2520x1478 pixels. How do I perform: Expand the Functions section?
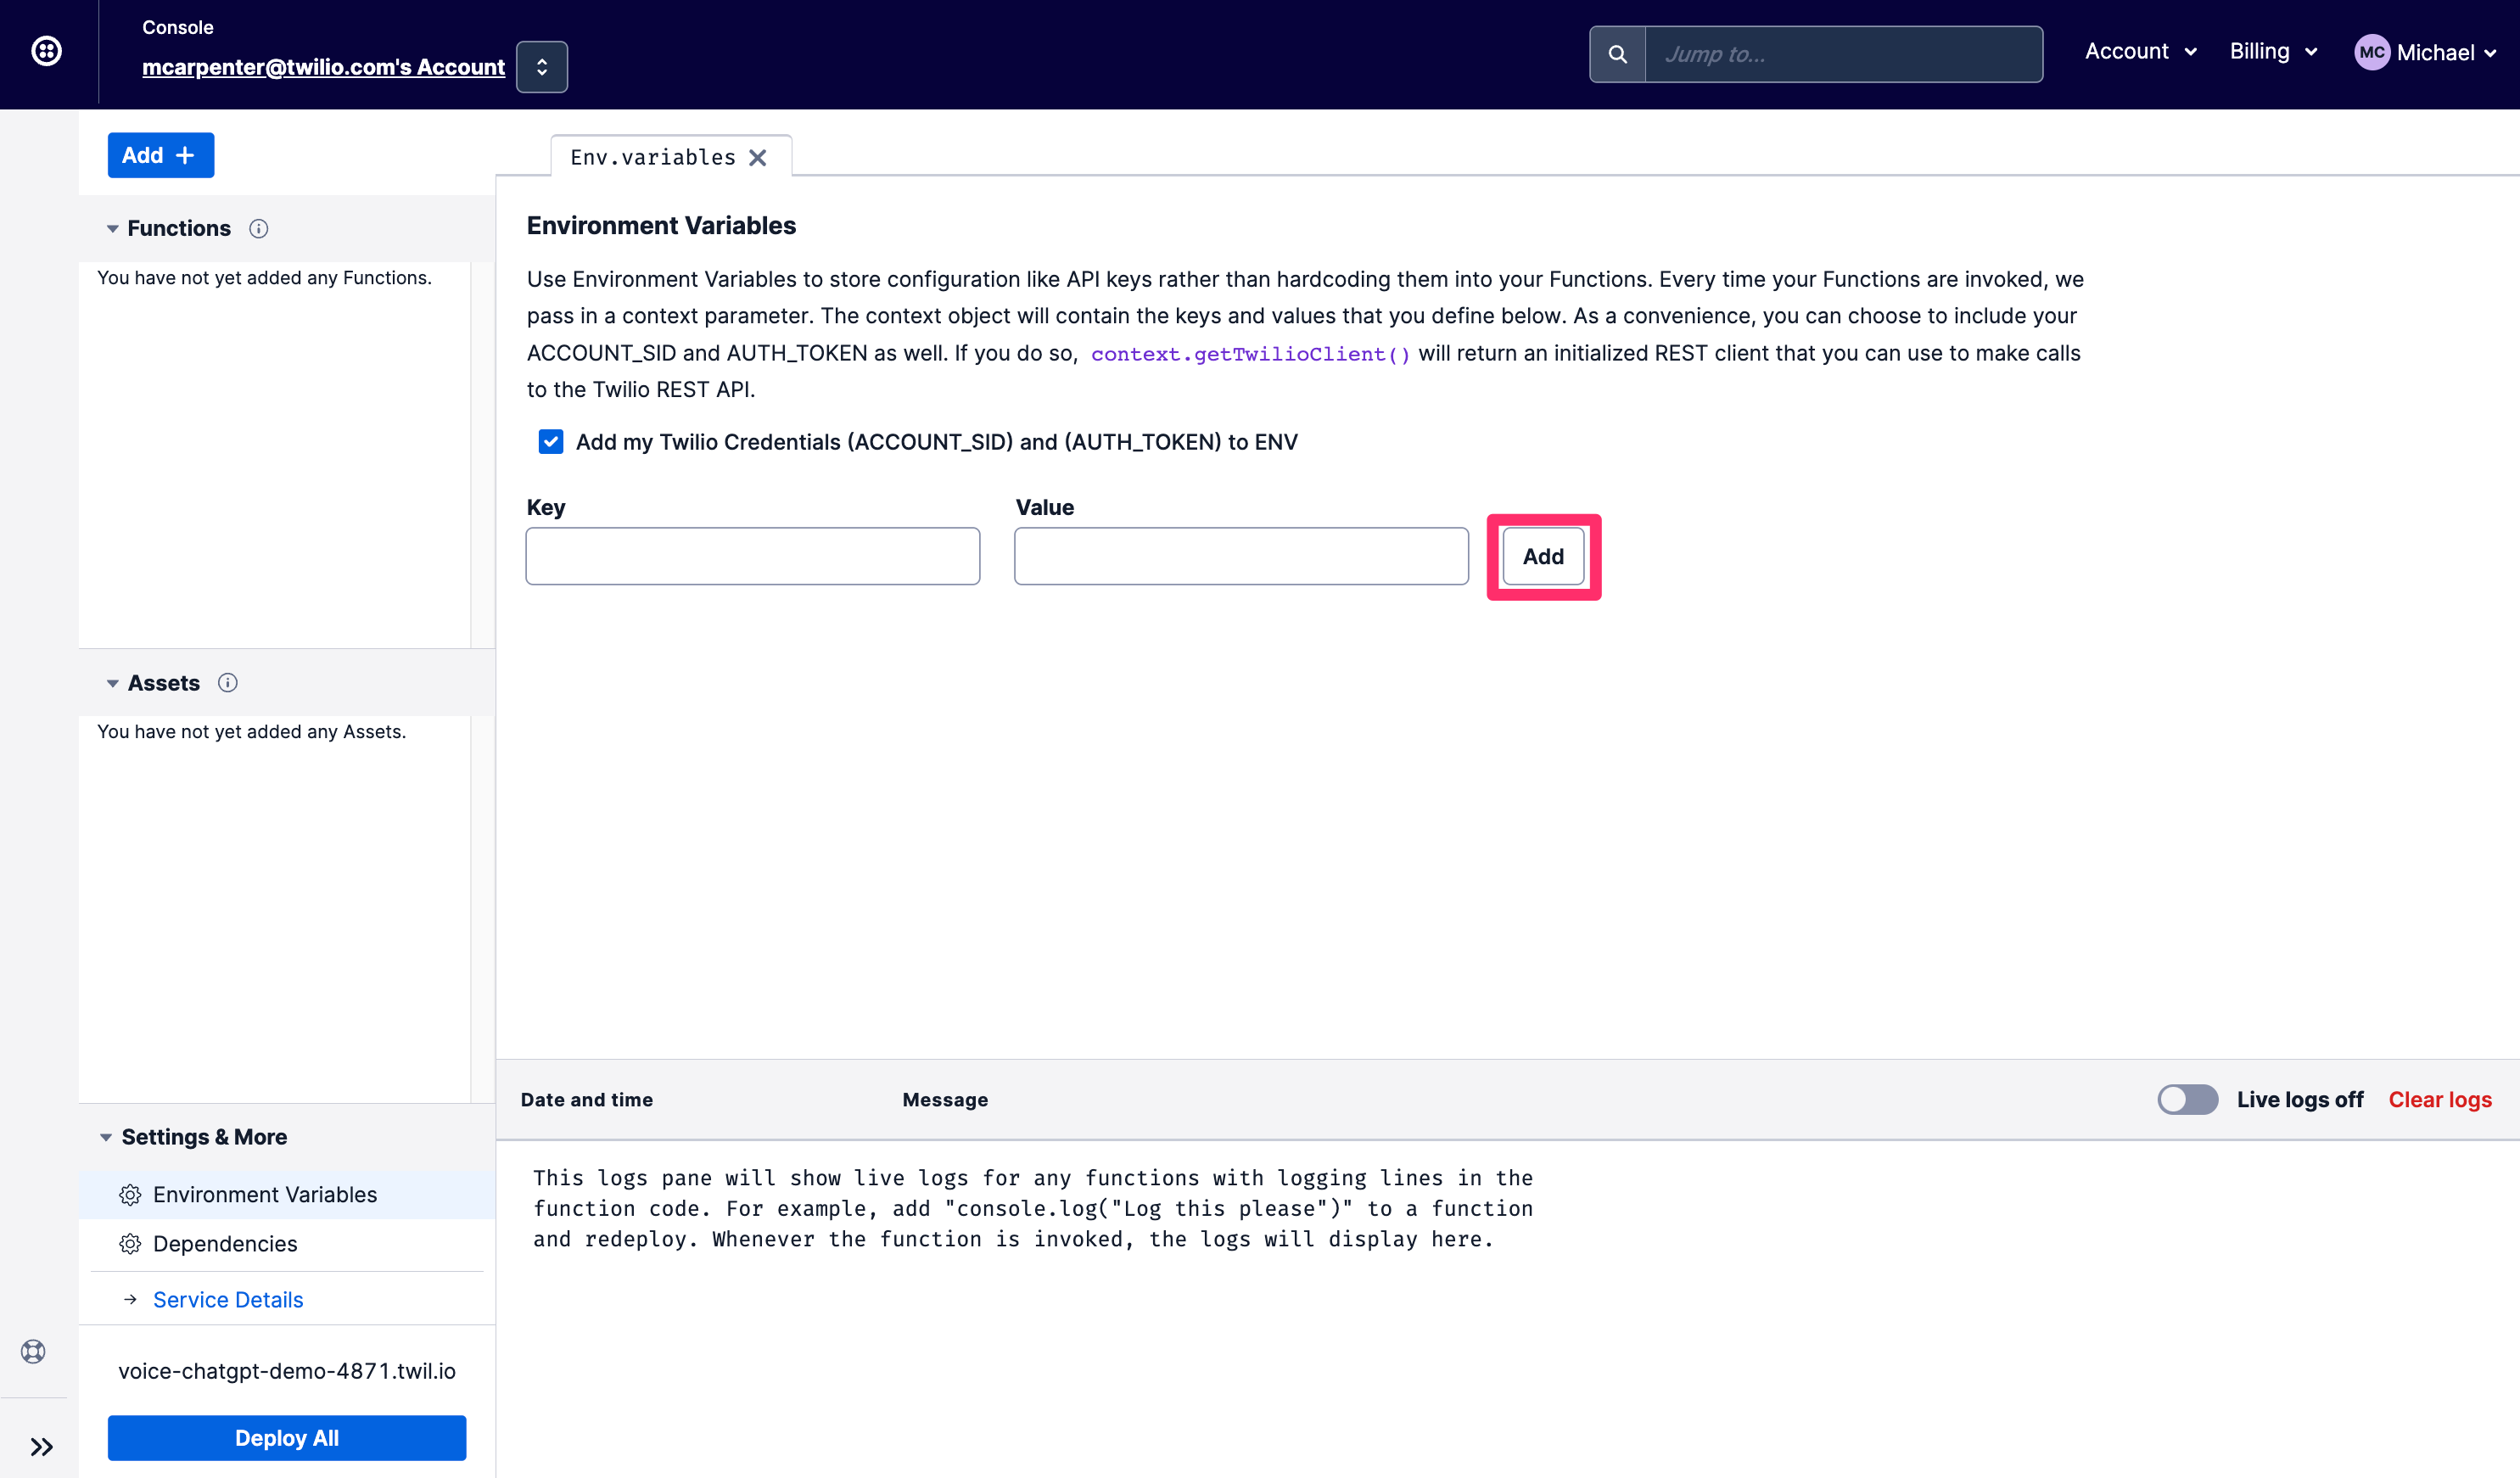(x=111, y=227)
